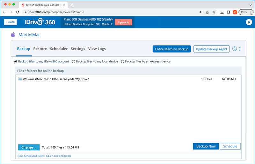Click the padlock site info icon
The height and width of the screenshot is (164, 255).
click(25, 12)
